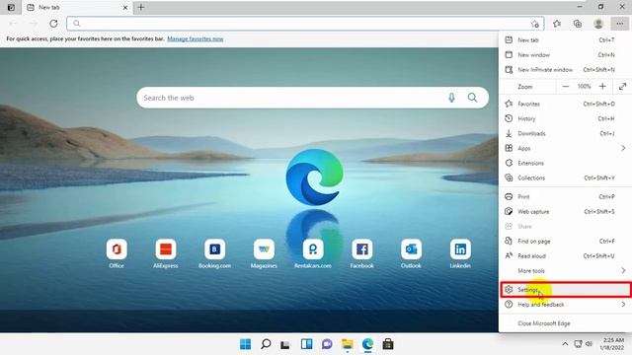
Task: Open the Collections toolbar button
Action: pyautogui.click(x=578, y=24)
